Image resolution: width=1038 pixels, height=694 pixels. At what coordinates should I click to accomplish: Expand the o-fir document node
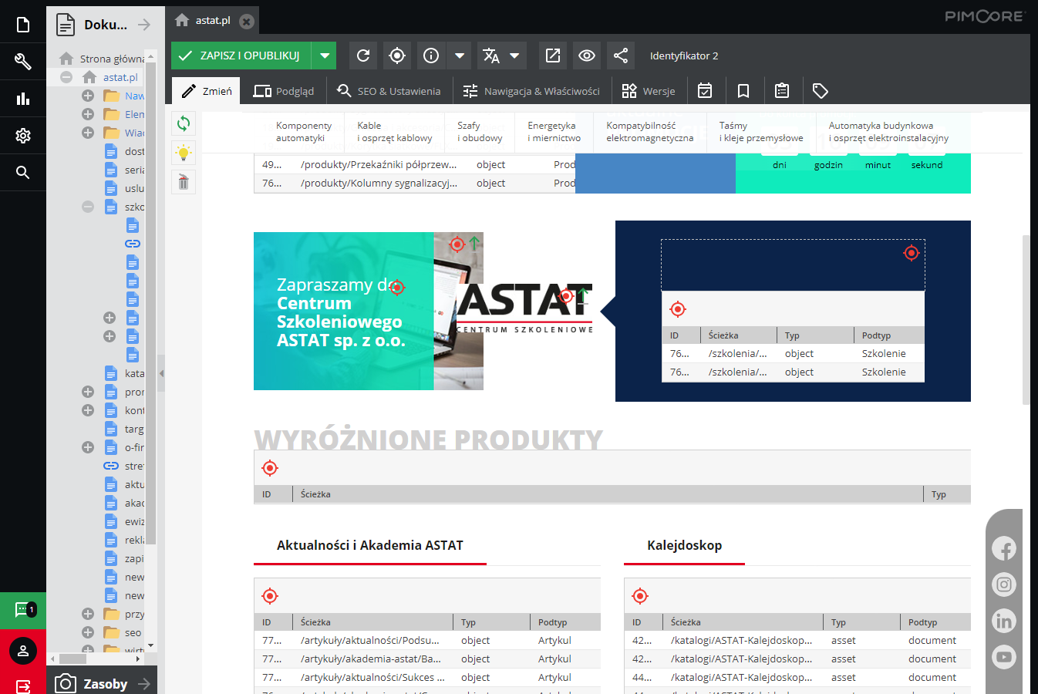point(88,447)
